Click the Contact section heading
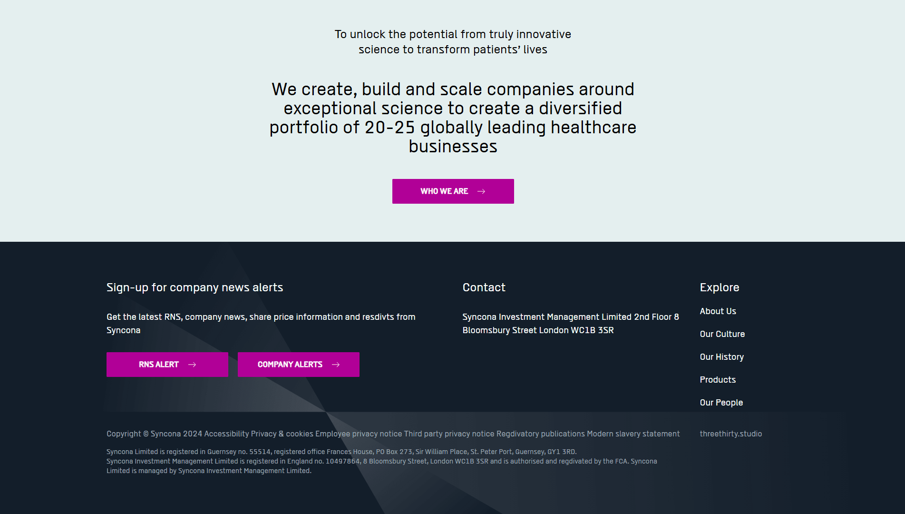 tap(484, 287)
